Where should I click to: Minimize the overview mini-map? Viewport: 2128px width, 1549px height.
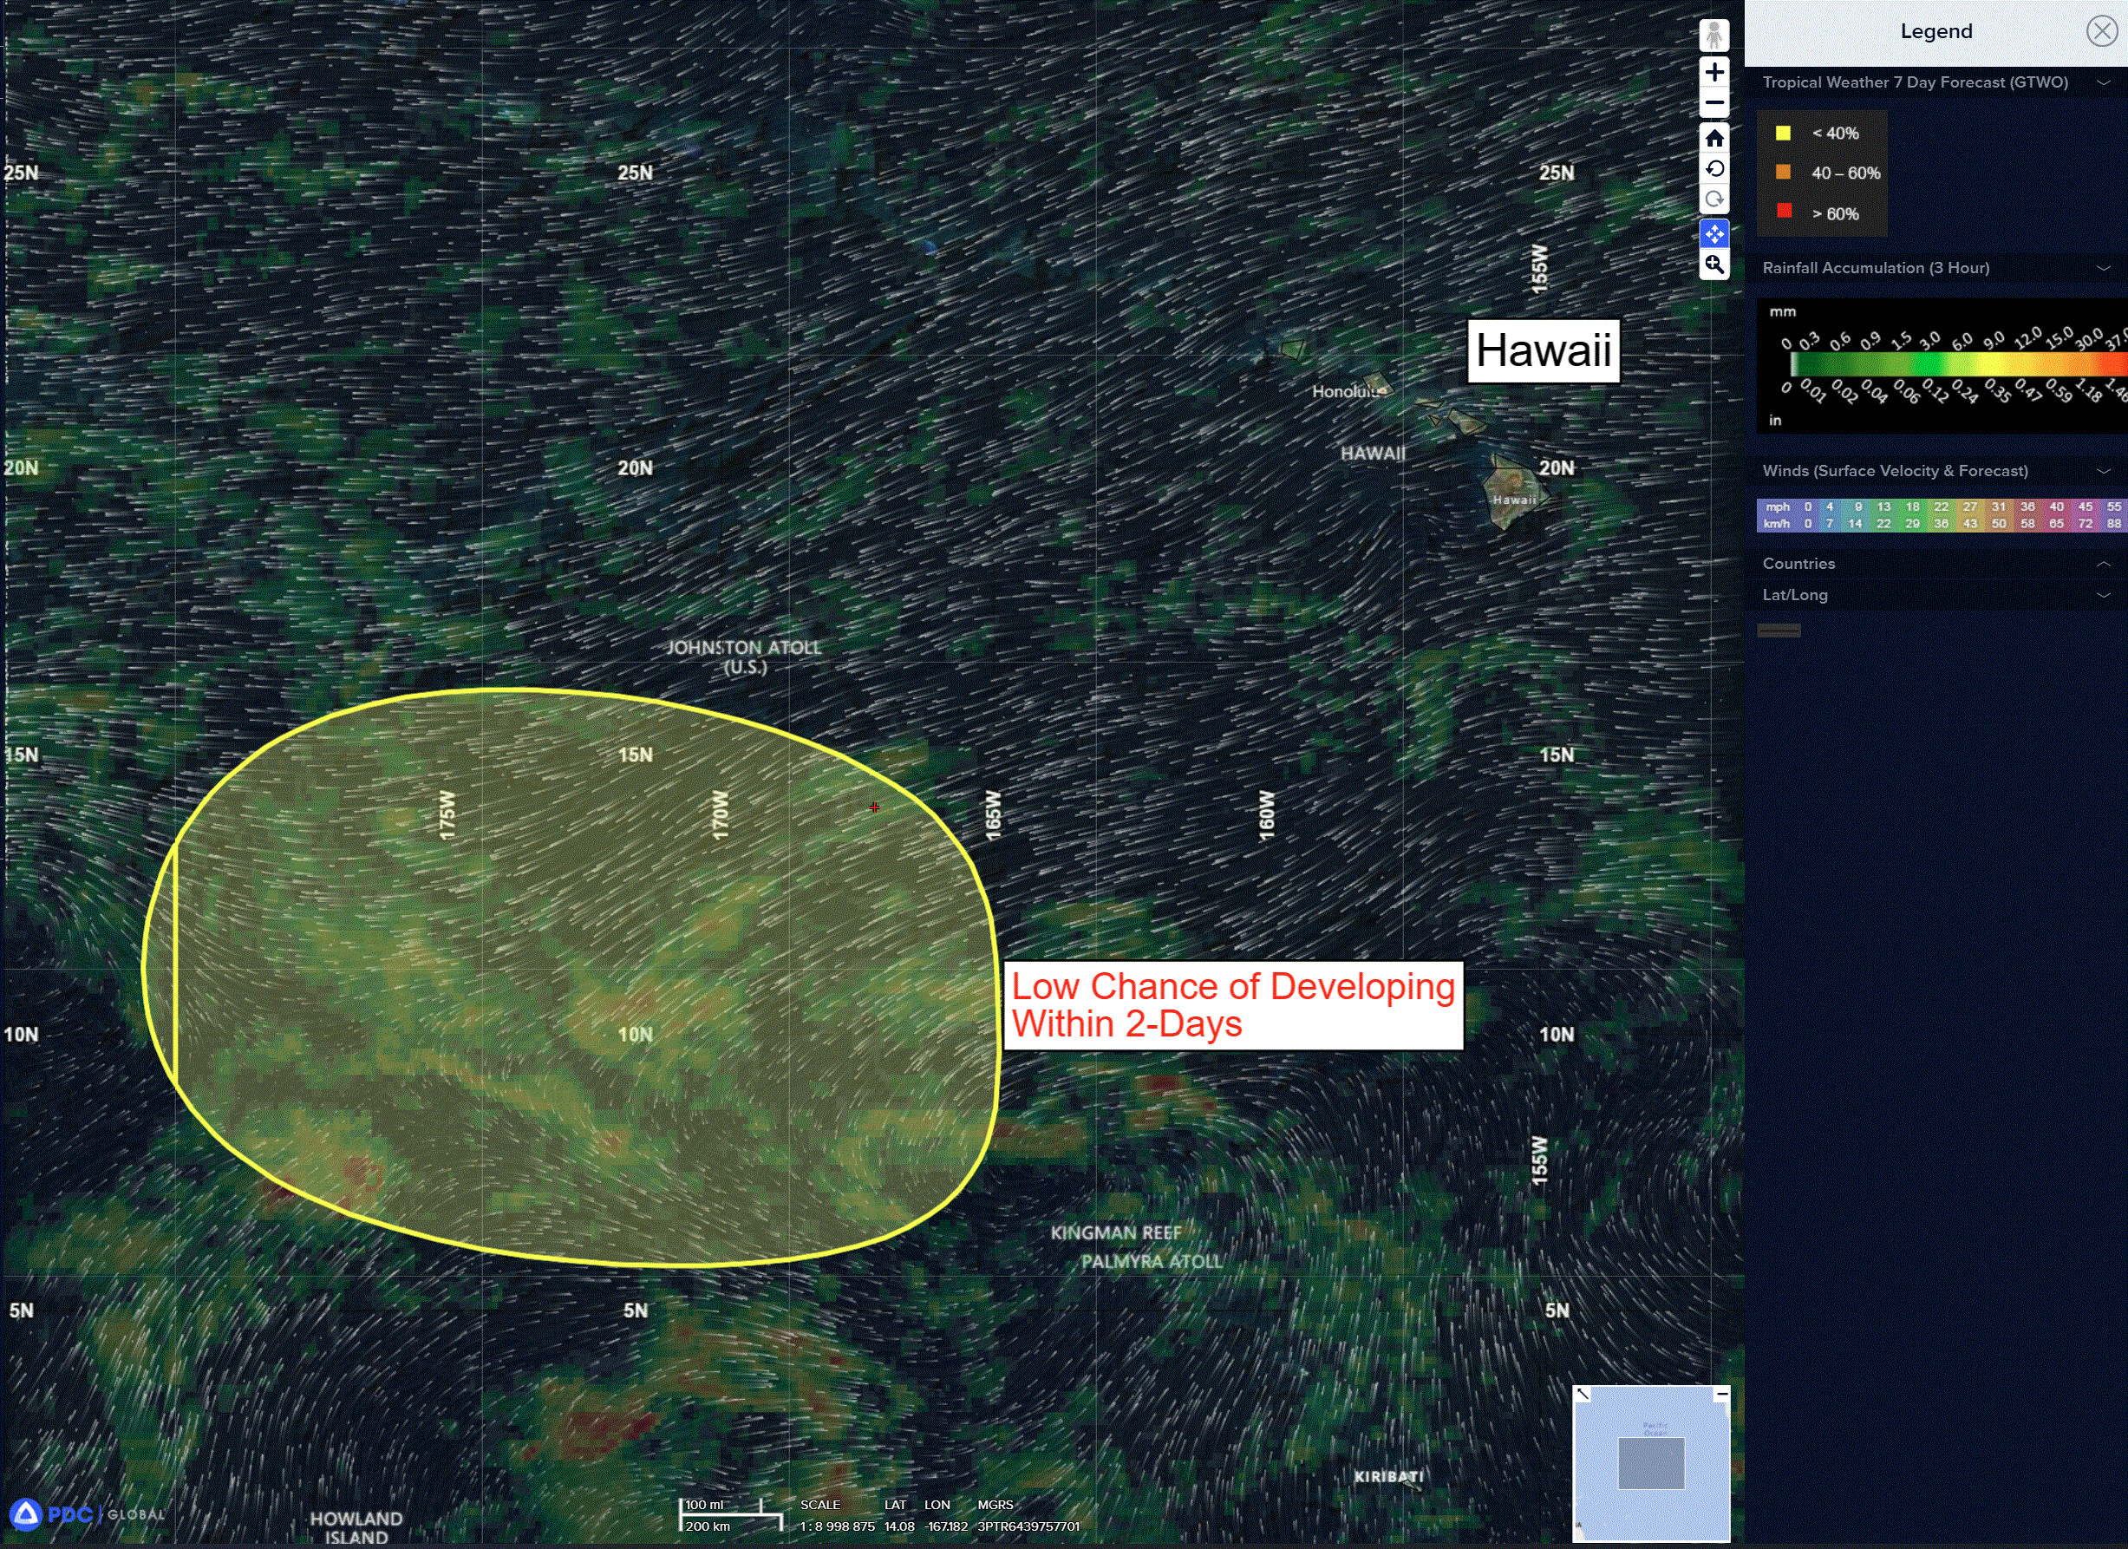pos(1721,1395)
